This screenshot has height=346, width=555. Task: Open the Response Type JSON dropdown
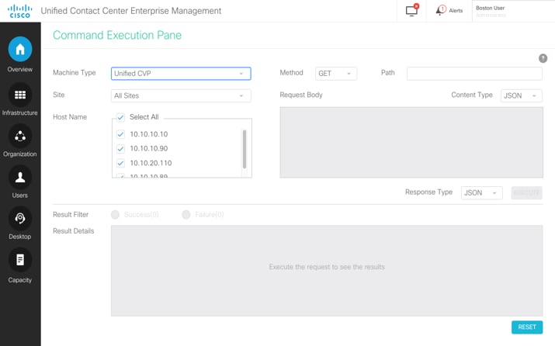tap(481, 193)
